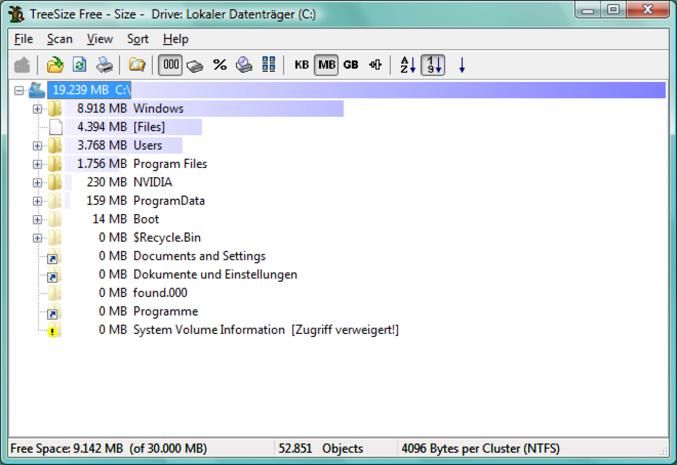Open the View menu
The image size is (677, 465).
(x=99, y=39)
